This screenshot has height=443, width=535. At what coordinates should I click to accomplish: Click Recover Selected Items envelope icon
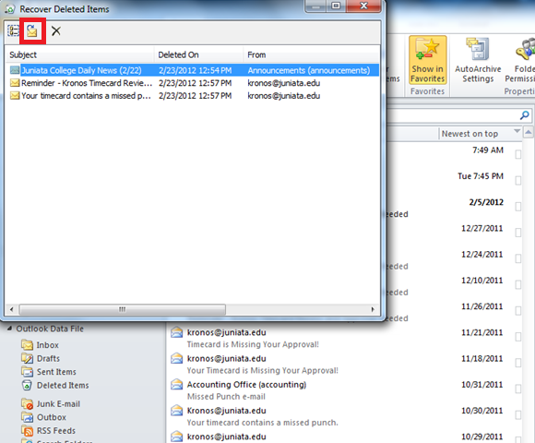click(32, 31)
